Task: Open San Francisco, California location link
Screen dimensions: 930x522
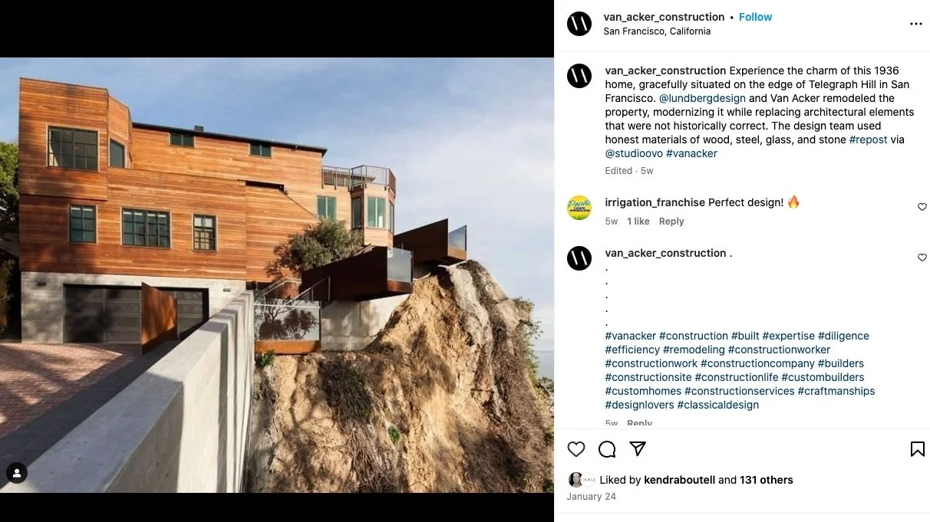Action: 657,31
